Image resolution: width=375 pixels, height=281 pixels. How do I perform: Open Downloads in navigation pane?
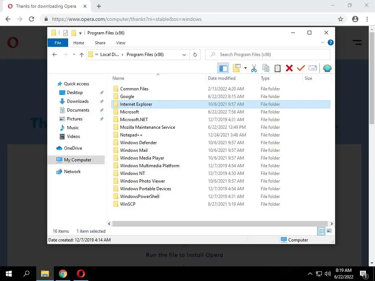(x=78, y=101)
